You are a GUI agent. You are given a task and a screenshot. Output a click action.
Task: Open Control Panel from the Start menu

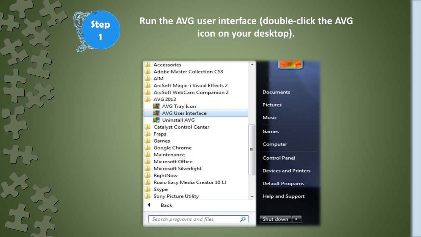click(279, 158)
